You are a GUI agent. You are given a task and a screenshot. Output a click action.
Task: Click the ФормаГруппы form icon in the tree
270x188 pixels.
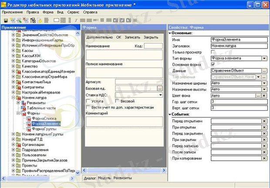click(x=29, y=129)
